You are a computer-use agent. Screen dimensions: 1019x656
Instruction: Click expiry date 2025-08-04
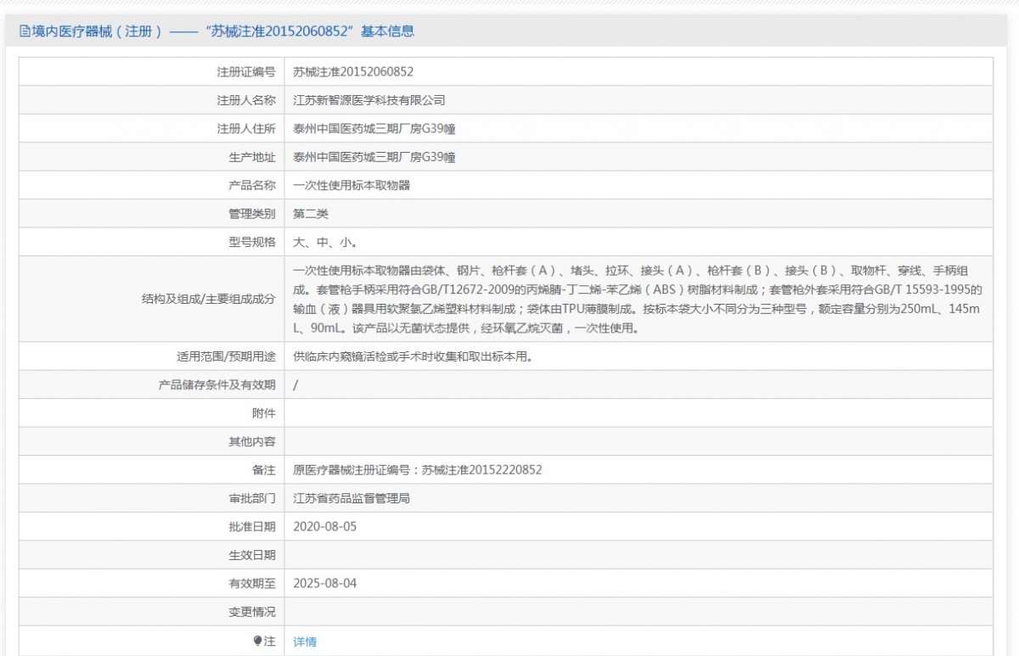coord(325,583)
